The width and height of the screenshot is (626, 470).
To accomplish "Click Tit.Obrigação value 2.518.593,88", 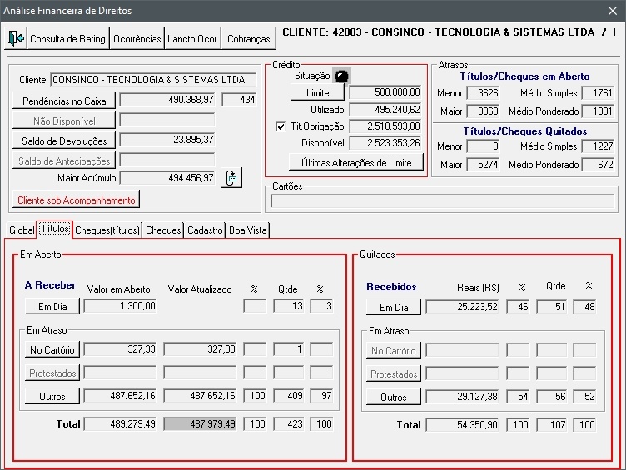I will (x=385, y=126).
